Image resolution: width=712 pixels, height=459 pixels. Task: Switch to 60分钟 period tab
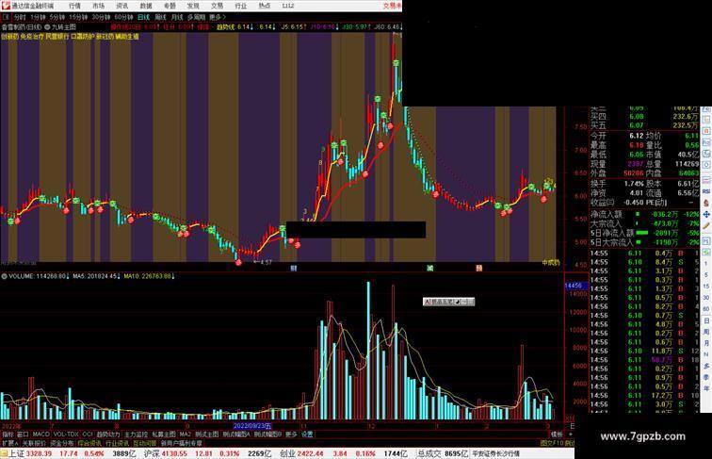click(123, 17)
